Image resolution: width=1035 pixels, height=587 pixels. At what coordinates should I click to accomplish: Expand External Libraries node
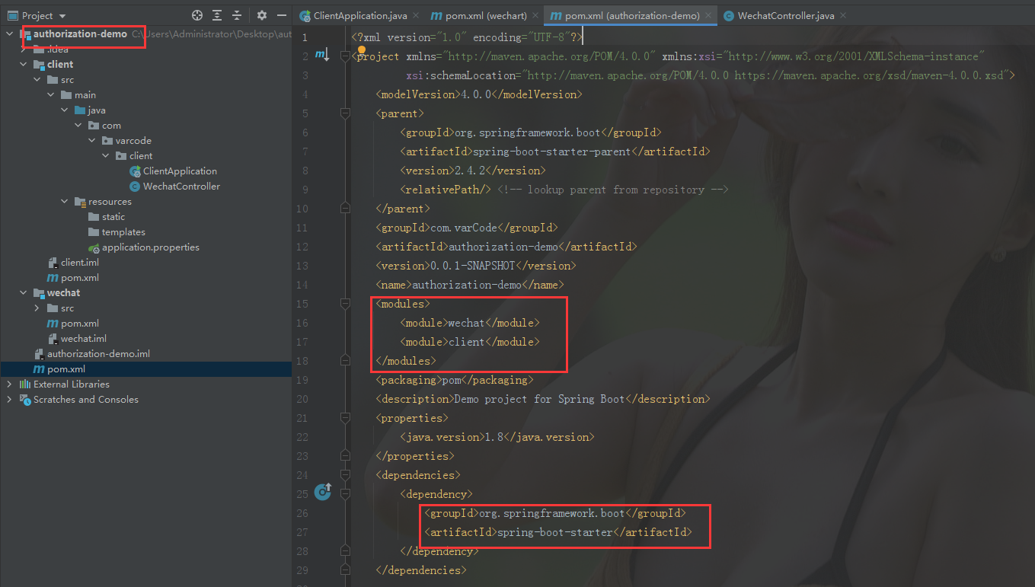tap(10, 384)
